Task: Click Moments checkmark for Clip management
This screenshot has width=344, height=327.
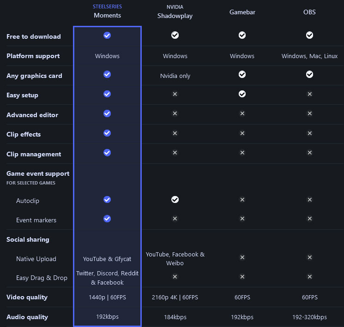Action: coord(107,153)
